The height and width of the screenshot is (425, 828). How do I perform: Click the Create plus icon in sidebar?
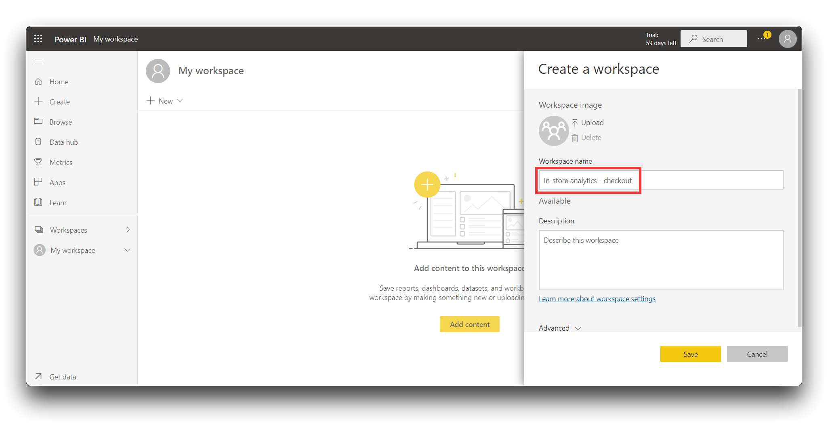(x=38, y=101)
